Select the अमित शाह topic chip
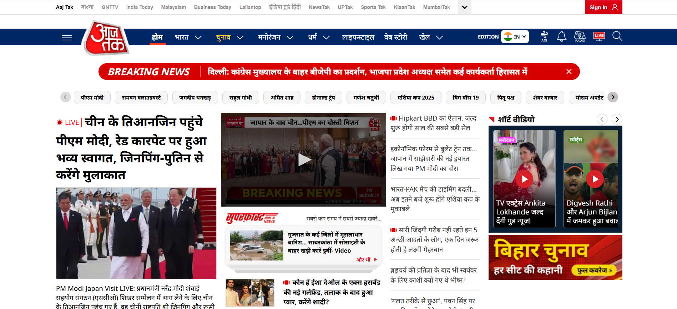 point(282,97)
